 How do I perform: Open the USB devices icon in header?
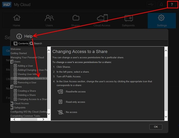click(151, 5)
